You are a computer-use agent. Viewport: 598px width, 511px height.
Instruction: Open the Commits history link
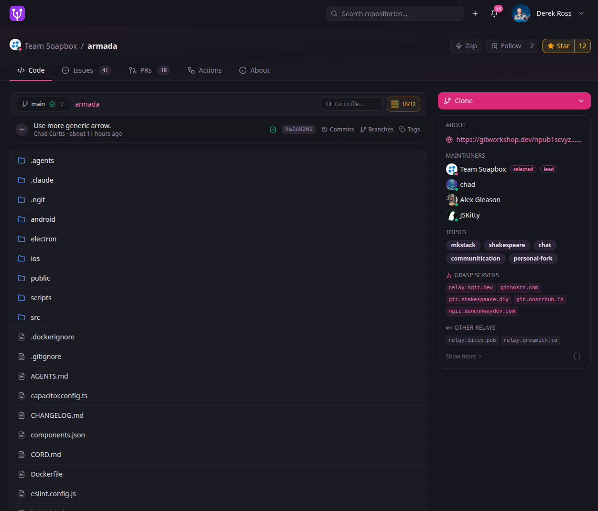[x=338, y=130]
